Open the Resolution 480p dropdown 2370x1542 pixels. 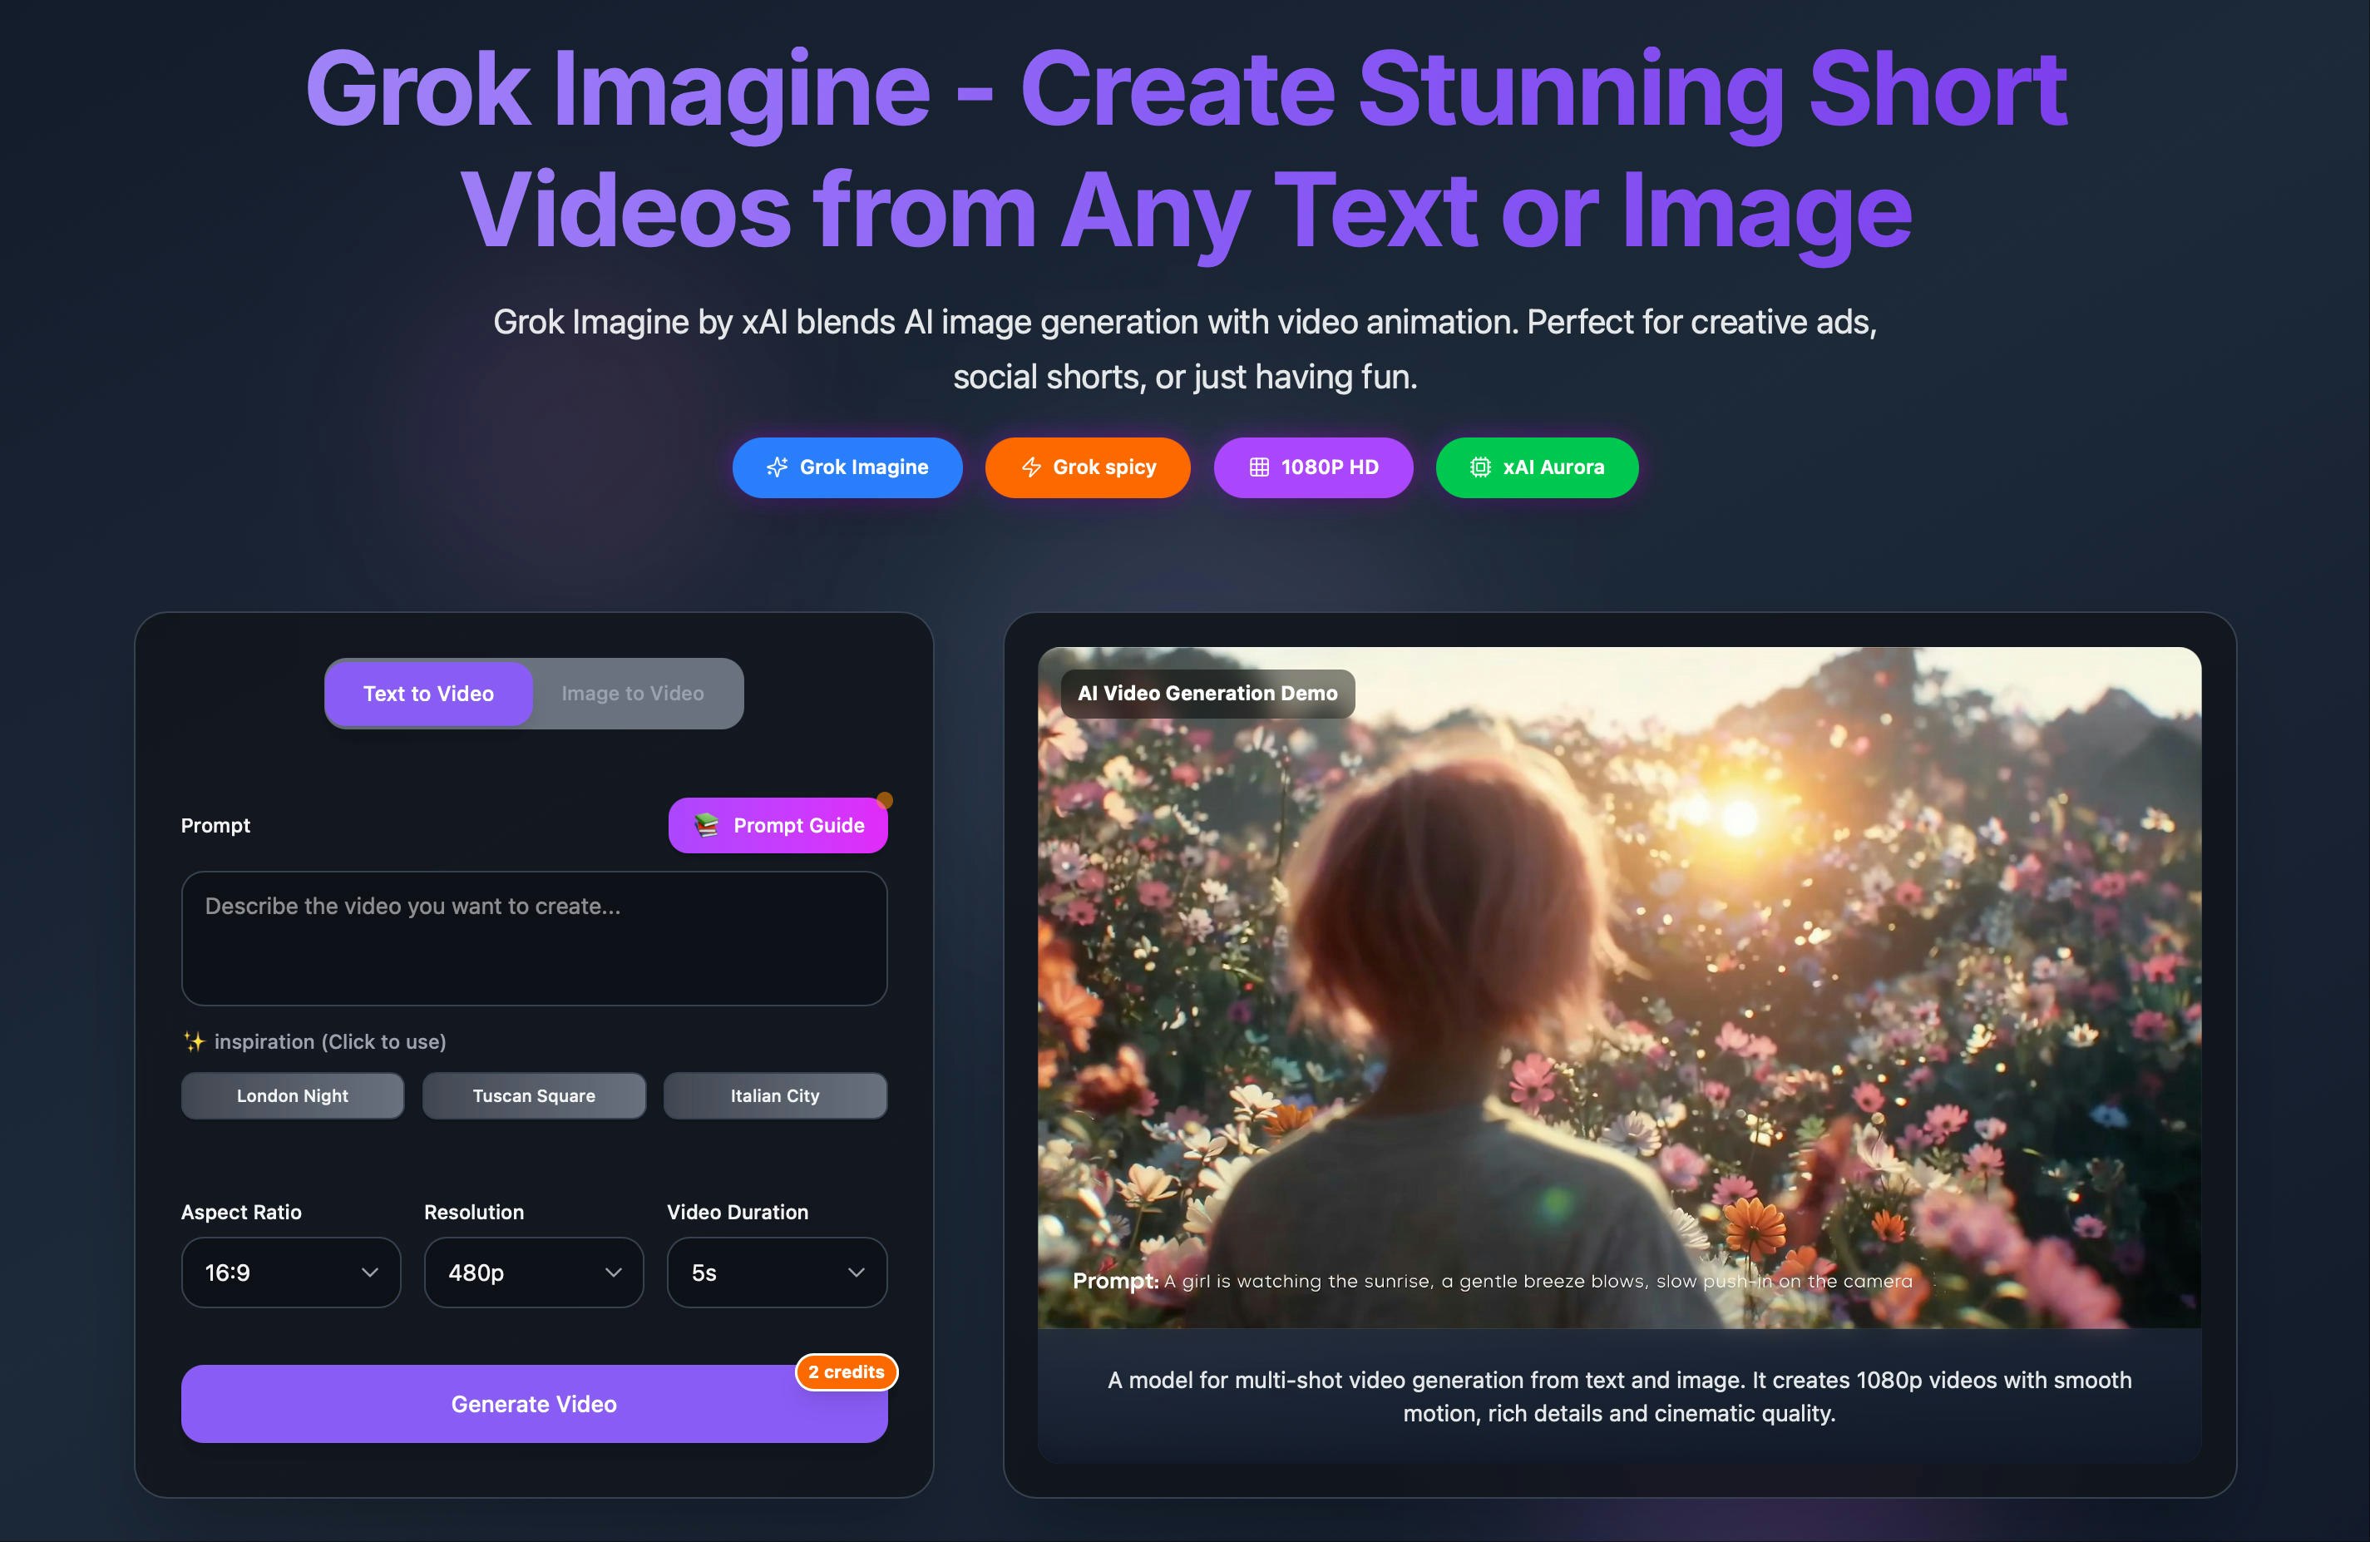(x=534, y=1272)
